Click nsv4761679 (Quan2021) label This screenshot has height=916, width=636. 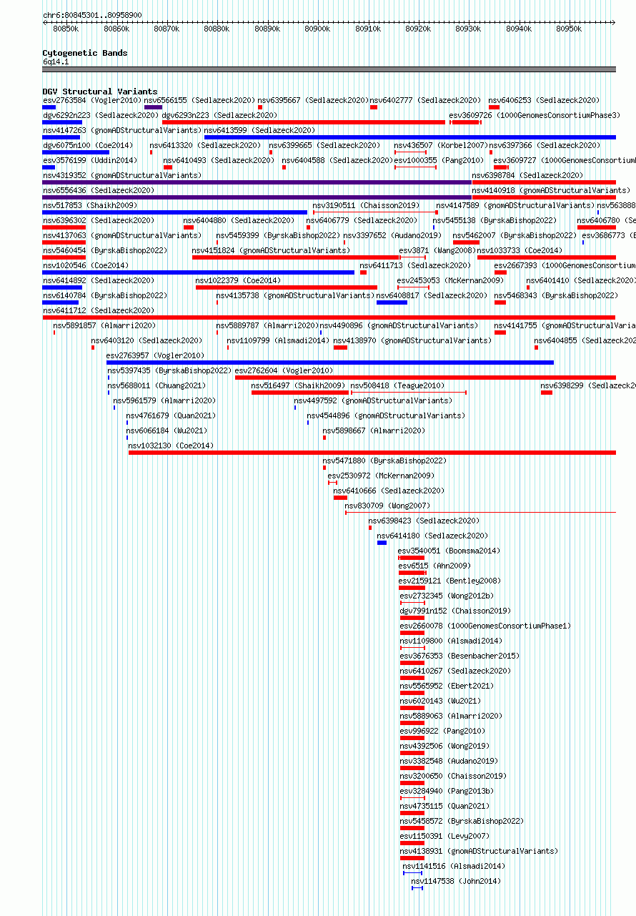pos(172,415)
